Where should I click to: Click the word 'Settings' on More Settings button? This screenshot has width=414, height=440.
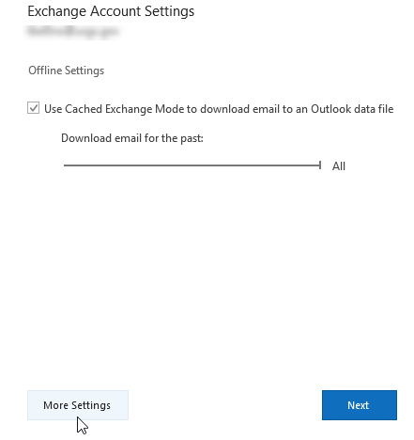coord(91,405)
